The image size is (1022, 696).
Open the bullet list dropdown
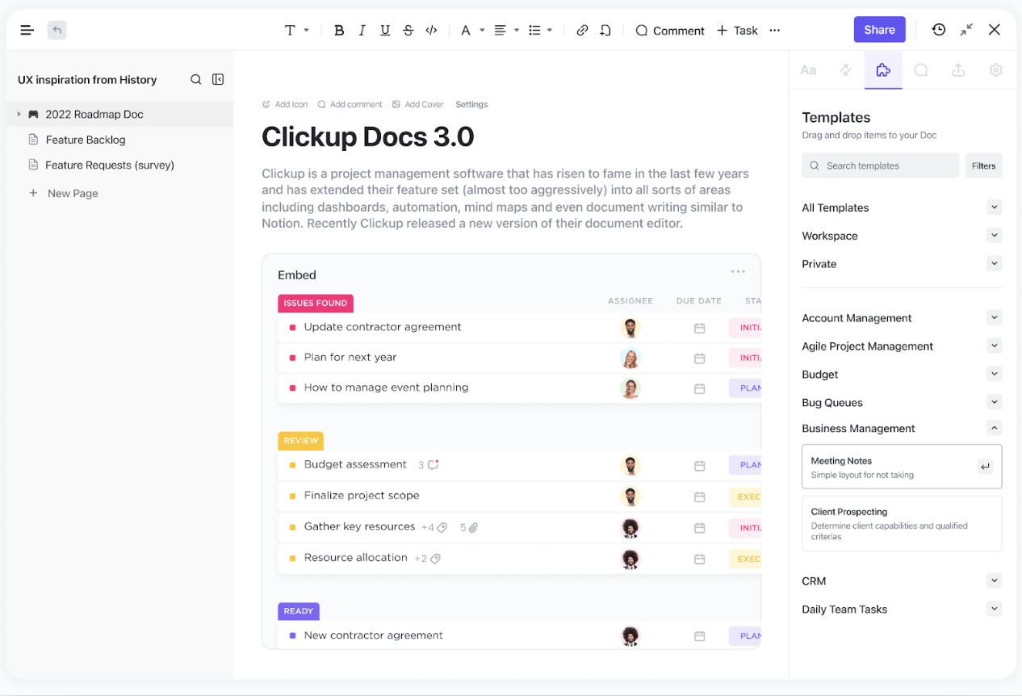point(540,31)
